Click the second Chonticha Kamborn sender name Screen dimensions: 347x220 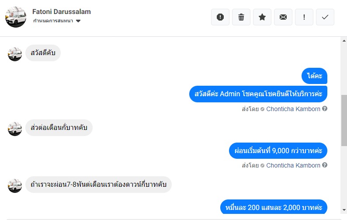coord(293,165)
